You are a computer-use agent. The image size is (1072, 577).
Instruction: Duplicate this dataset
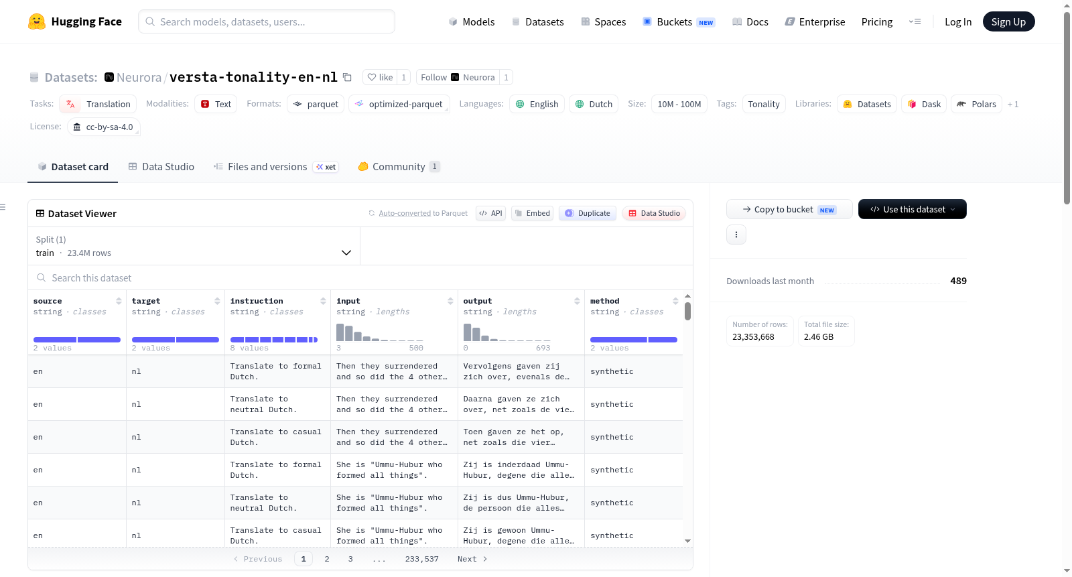coord(588,213)
